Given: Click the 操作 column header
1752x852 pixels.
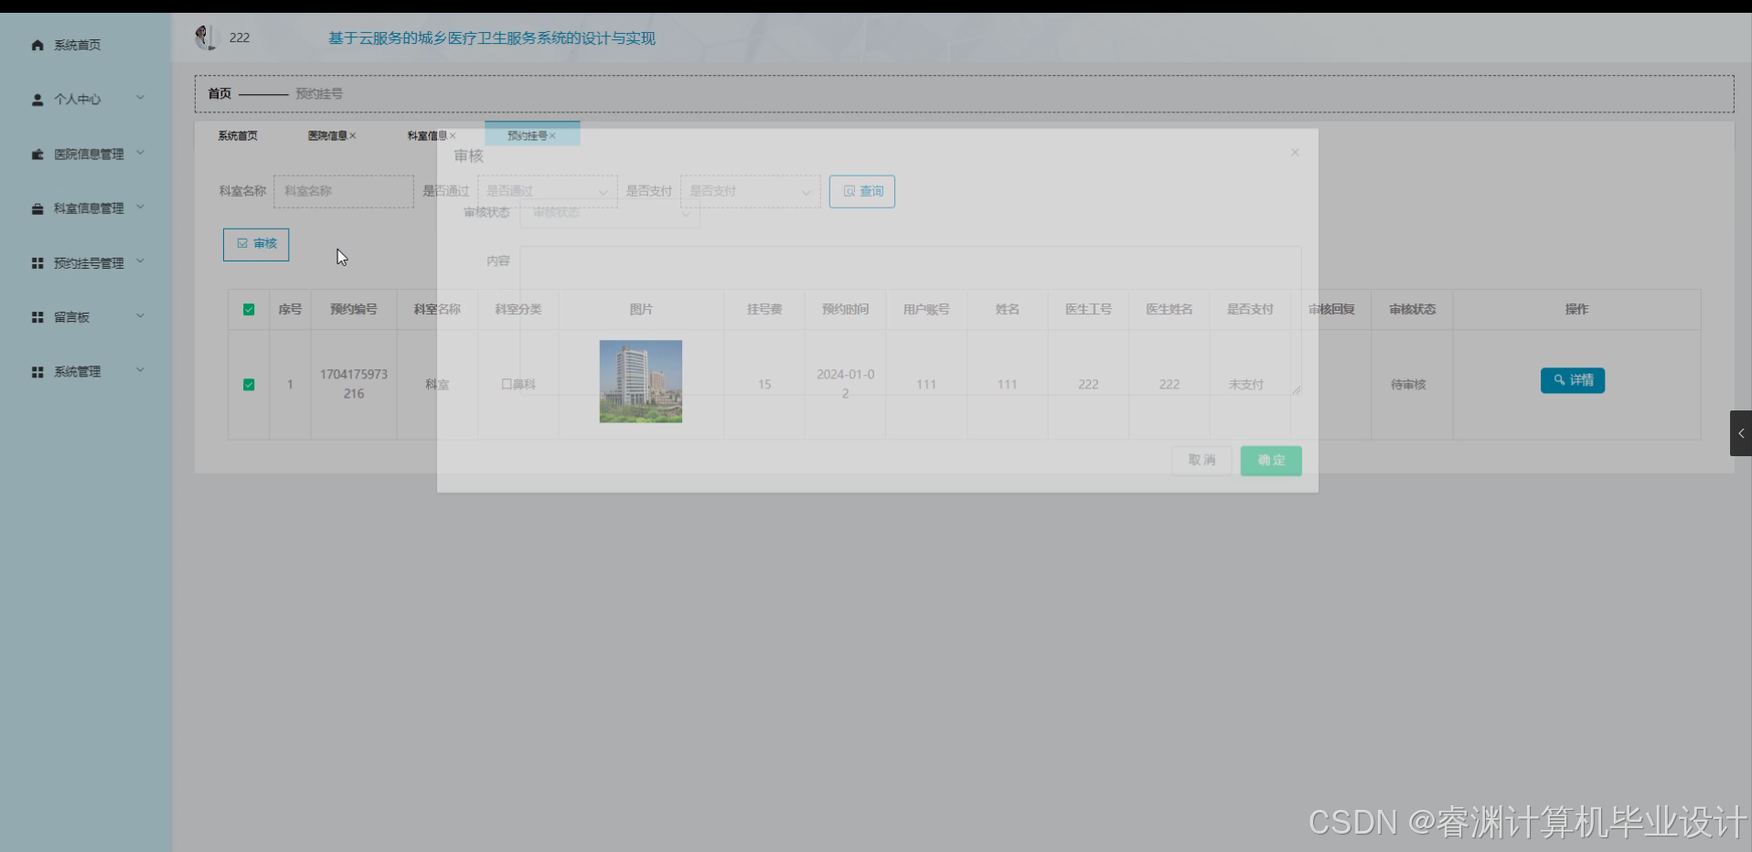Looking at the screenshot, I should (1576, 309).
